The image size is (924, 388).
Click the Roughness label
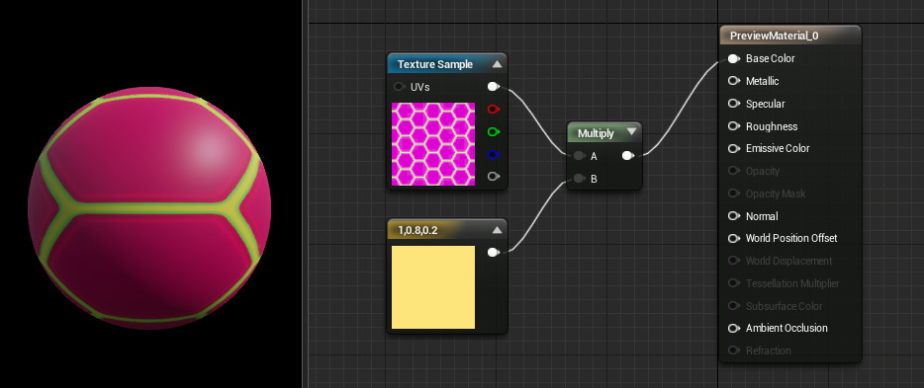click(772, 126)
